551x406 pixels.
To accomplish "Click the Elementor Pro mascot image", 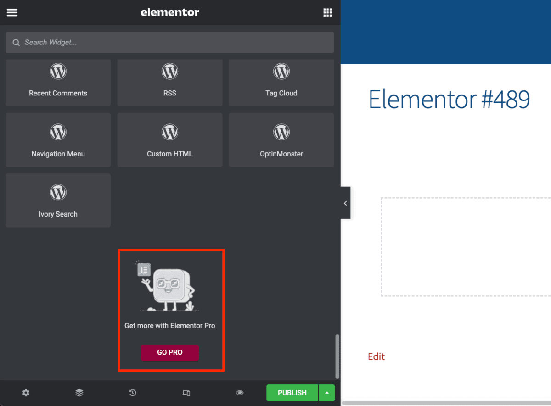I will click(x=168, y=287).
